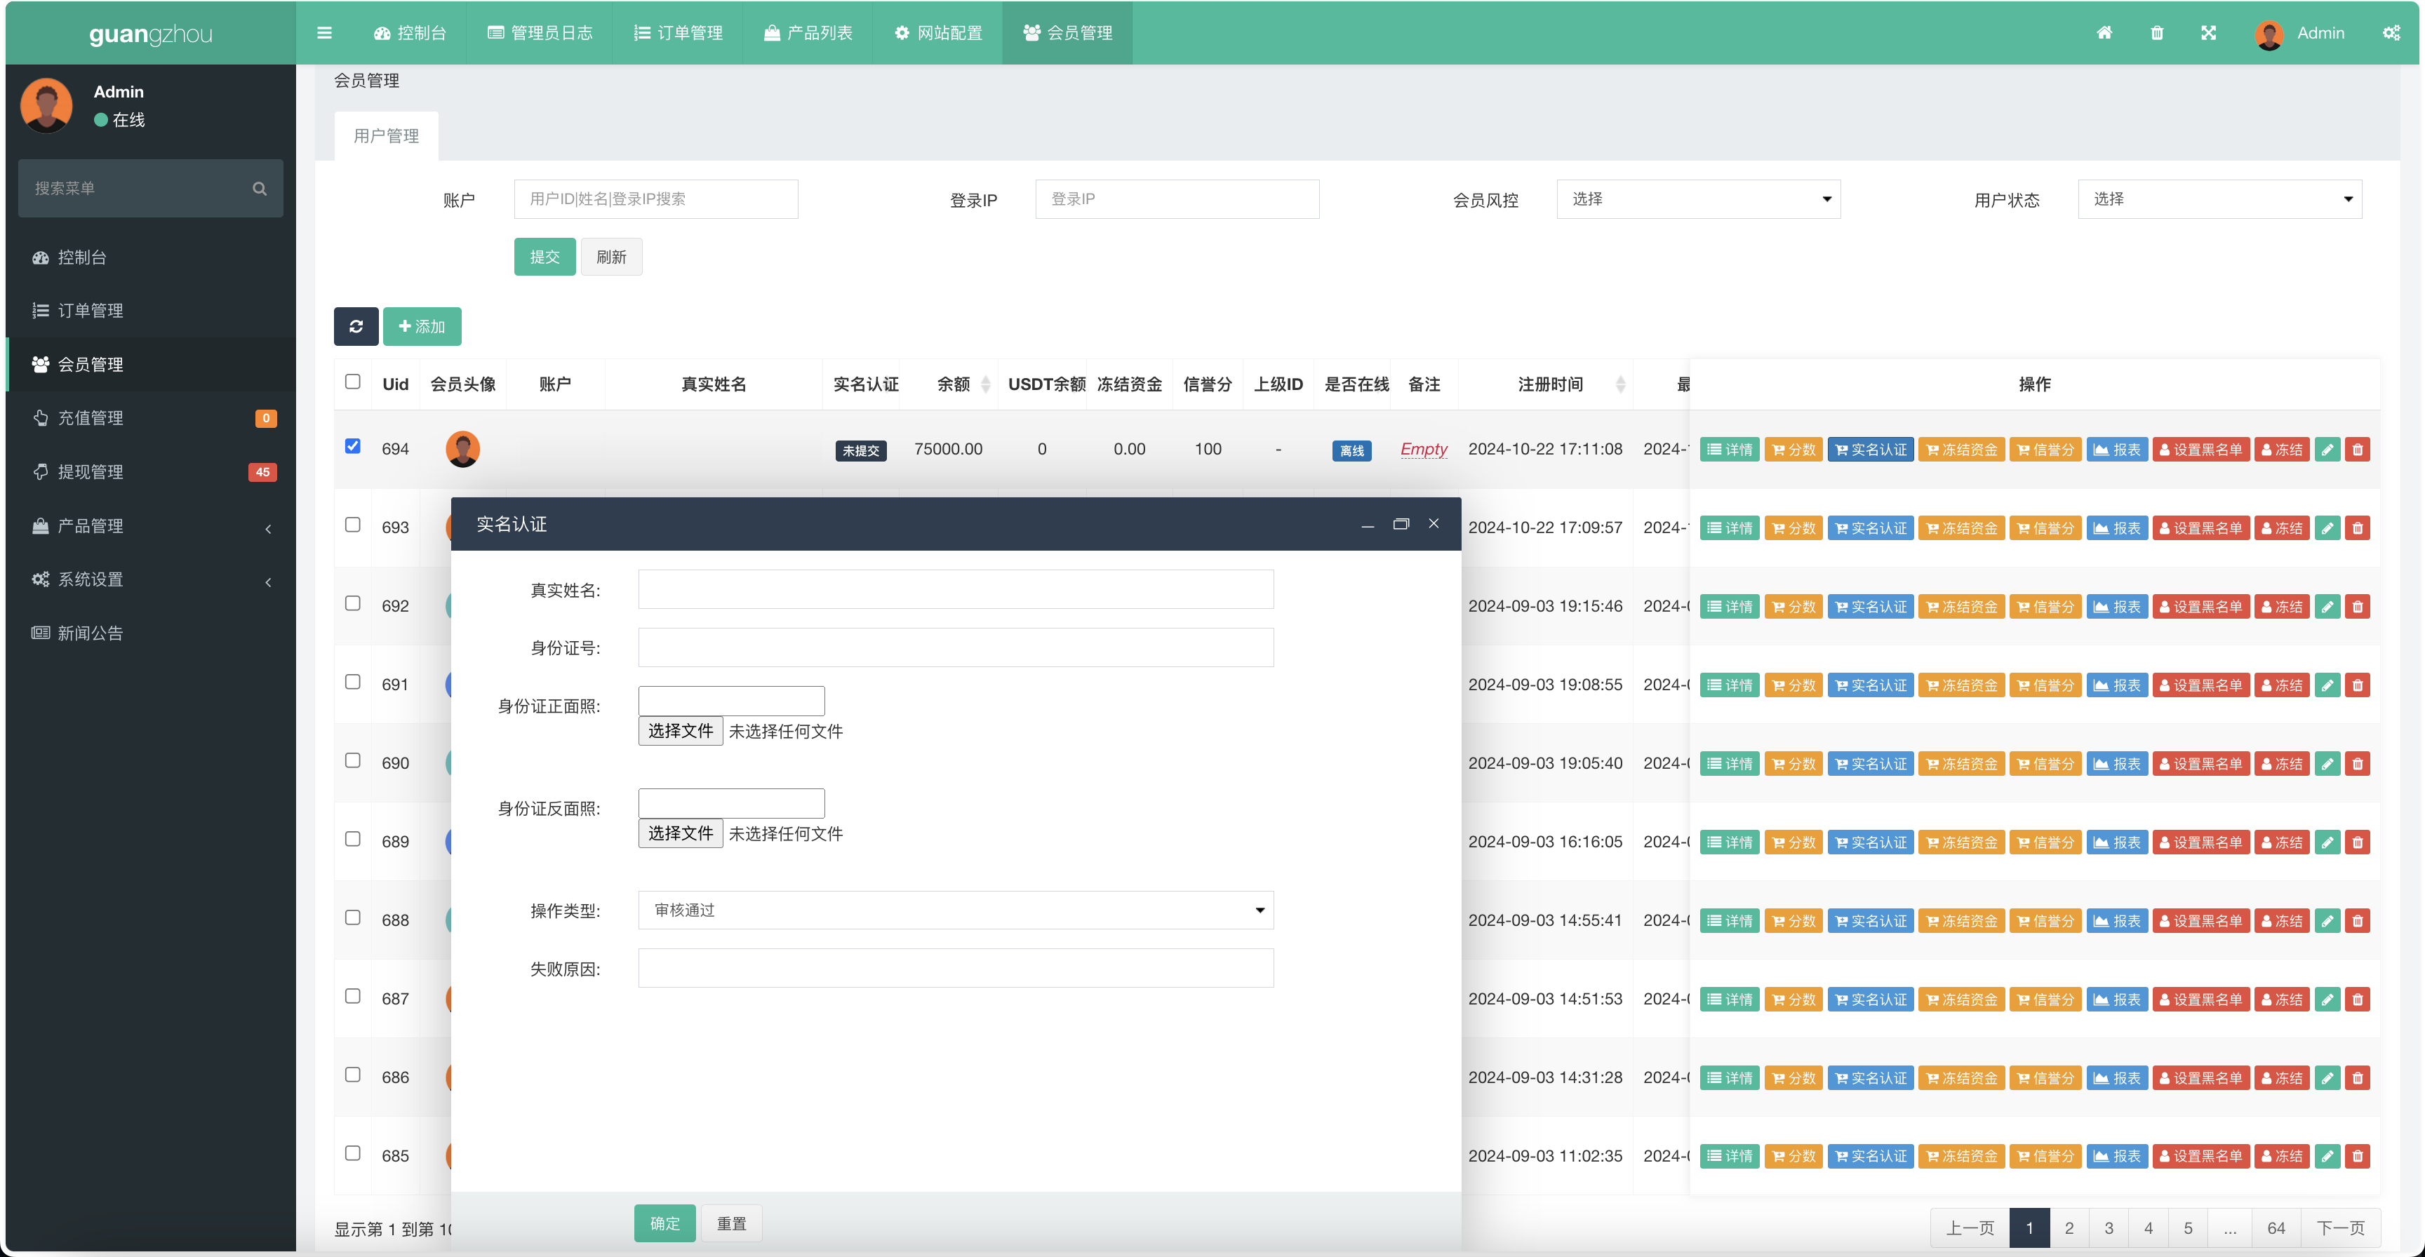Click green edit pencil for user 694
This screenshot has height=1257, width=2425.
click(2327, 450)
